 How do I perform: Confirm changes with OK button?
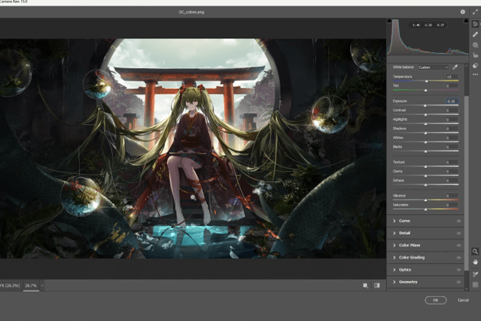(x=436, y=300)
